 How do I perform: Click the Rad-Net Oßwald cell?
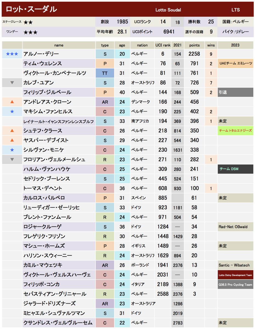tap(235, 227)
